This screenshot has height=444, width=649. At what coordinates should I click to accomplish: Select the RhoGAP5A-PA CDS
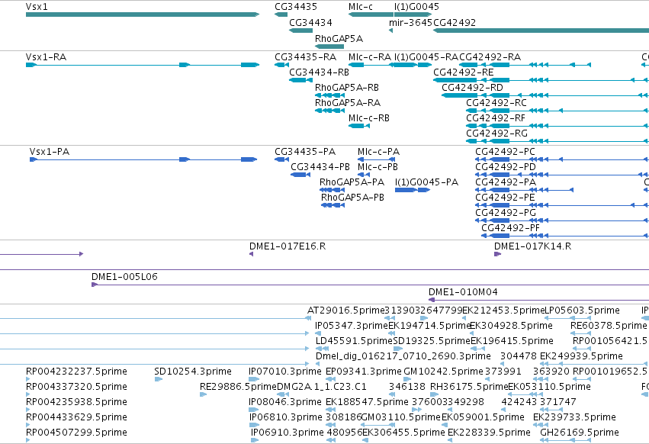[332, 190]
